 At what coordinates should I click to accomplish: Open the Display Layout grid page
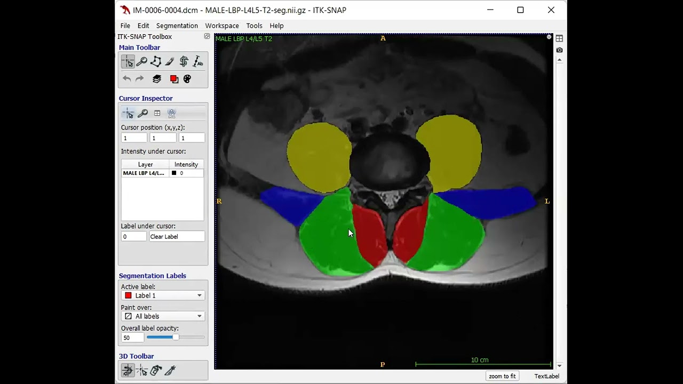click(157, 113)
